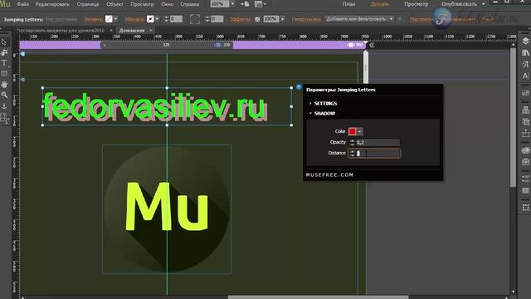Click the stroke color swatch
Screen dimensions: 531x299
(x=150, y=19)
